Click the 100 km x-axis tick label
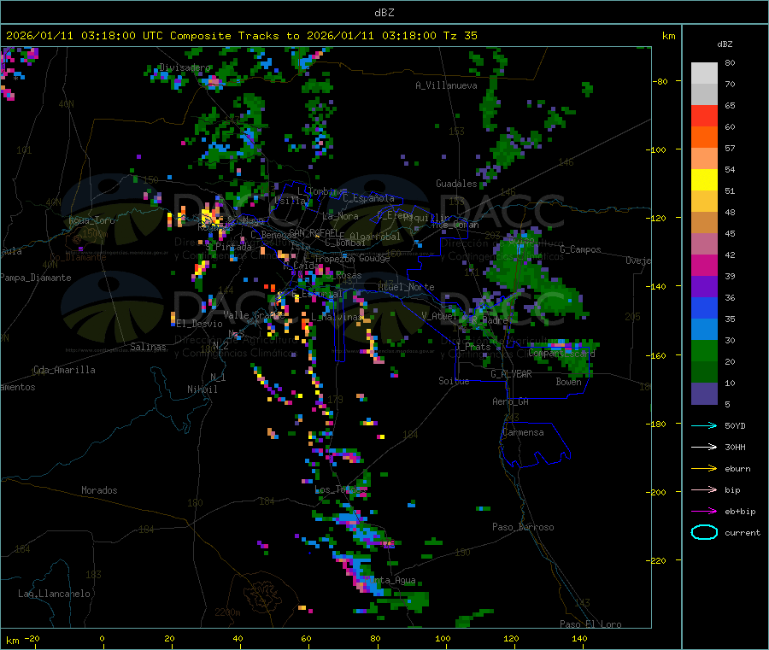 (443, 638)
